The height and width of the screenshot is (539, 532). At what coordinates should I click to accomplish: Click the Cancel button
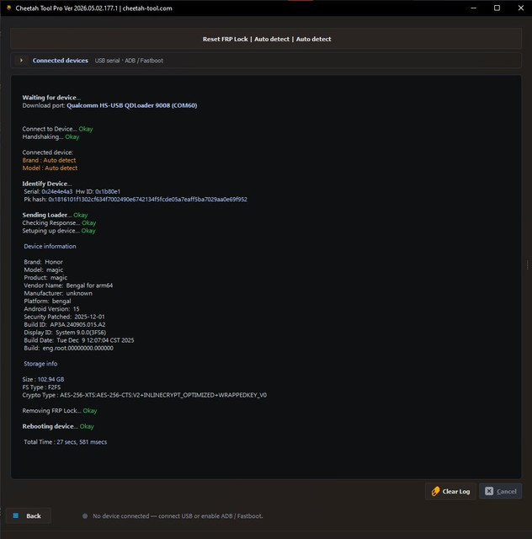click(501, 491)
